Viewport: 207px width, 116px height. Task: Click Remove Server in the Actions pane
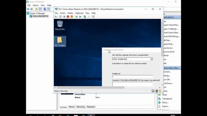coord(169,52)
